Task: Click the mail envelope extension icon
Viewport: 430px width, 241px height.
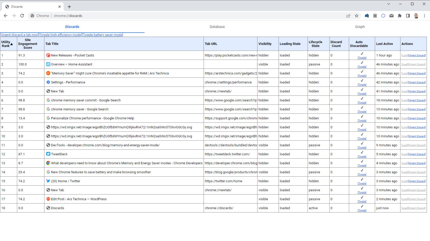Action: click(392, 16)
